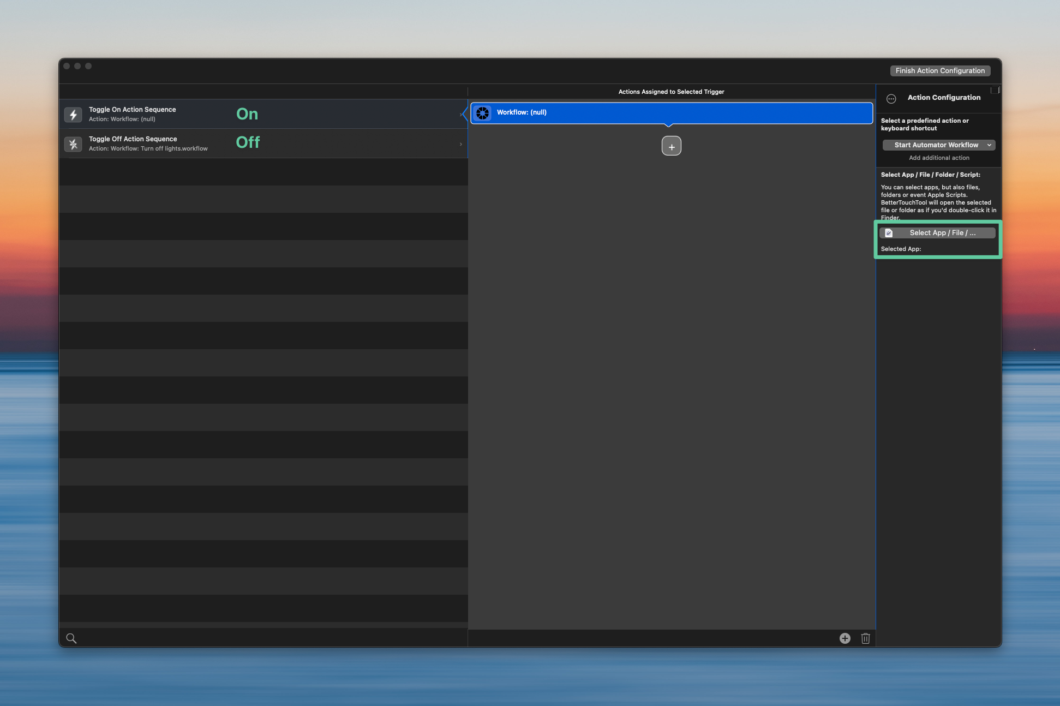Click the trash icon to delete the action
The width and height of the screenshot is (1060, 706).
pyautogui.click(x=865, y=638)
